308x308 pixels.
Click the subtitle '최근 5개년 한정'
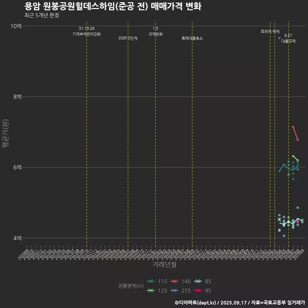coord(42,15)
